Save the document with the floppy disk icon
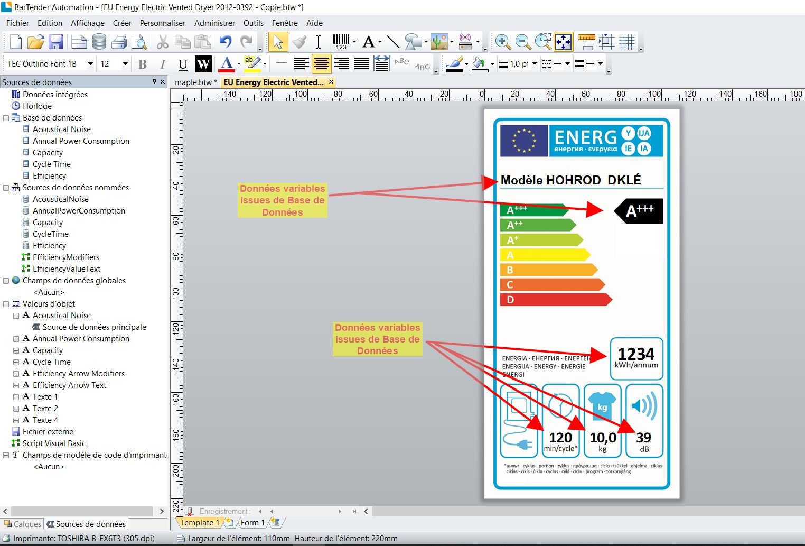 [57, 42]
